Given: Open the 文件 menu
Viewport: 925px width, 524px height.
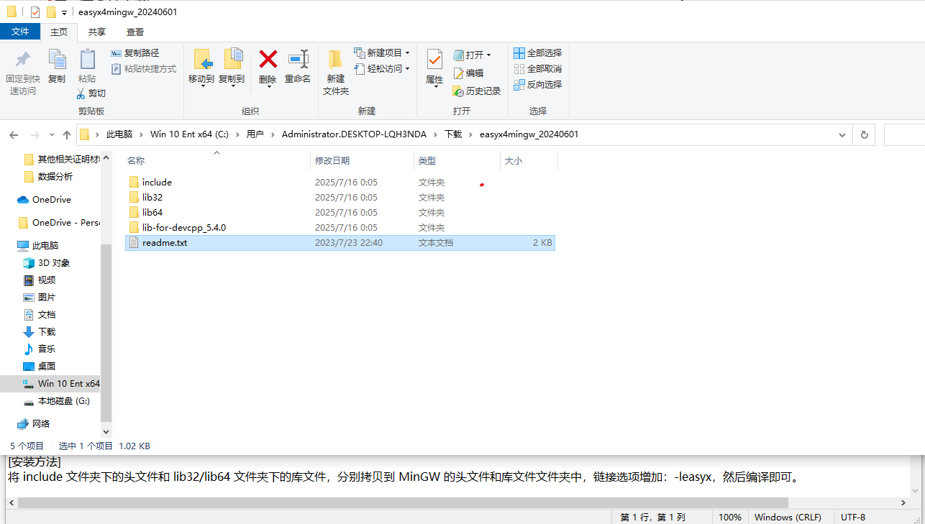Looking at the screenshot, I should click(x=21, y=32).
